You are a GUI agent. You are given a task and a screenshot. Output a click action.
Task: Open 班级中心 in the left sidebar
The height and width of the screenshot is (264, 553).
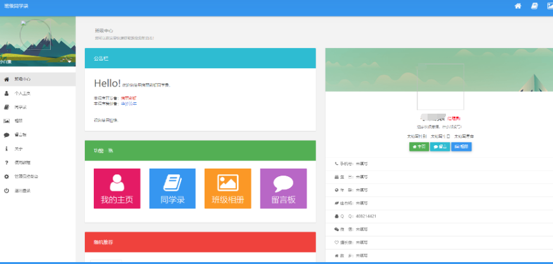click(23, 79)
